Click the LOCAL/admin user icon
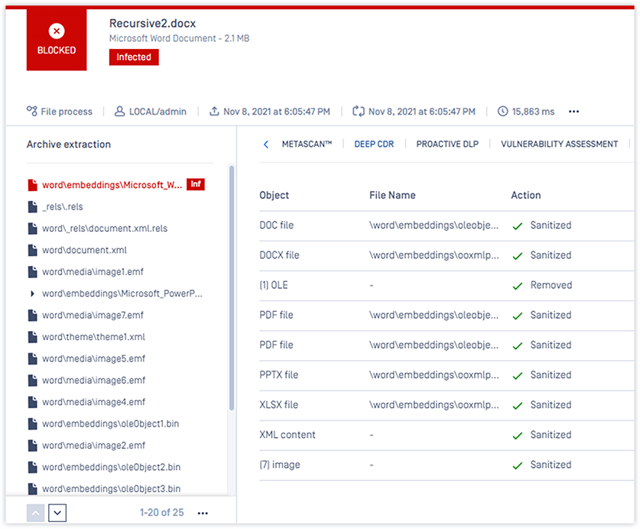 pos(119,112)
